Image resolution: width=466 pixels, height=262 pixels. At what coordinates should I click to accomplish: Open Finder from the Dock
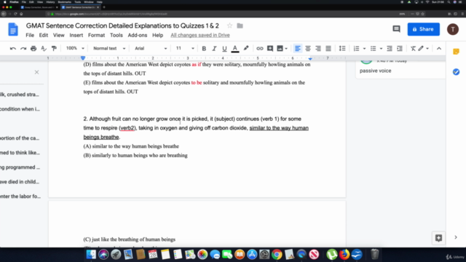click(x=91, y=255)
